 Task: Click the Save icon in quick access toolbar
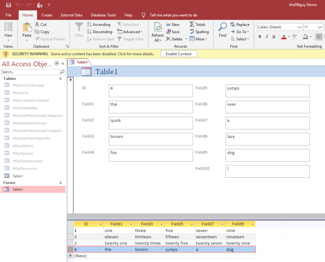coord(9,5)
